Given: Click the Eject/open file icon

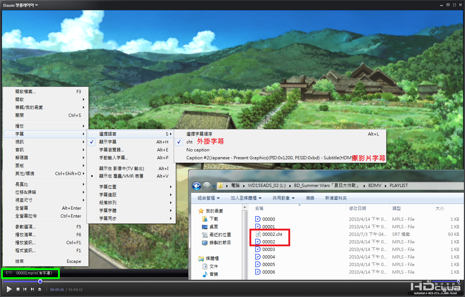Looking at the screenshot, I should pos(40,289).
